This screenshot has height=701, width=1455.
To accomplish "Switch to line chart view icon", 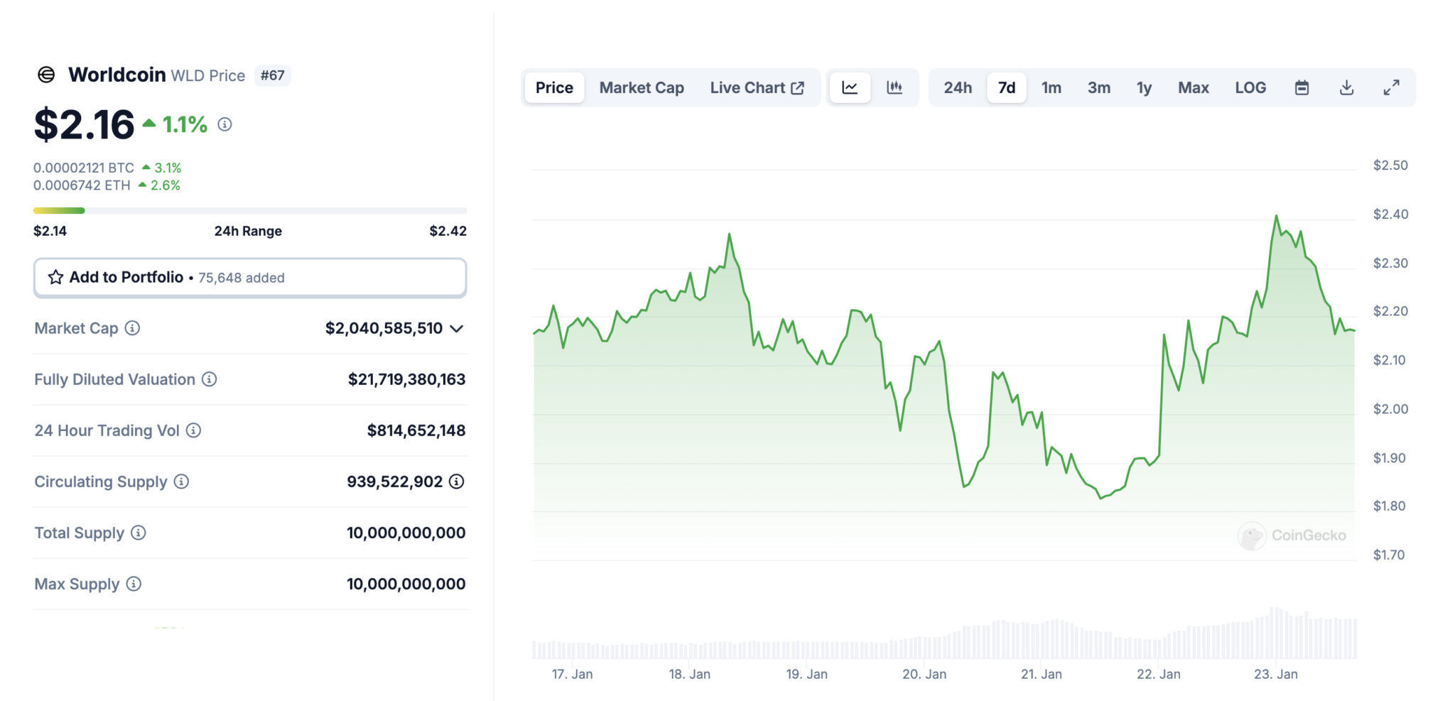I will (x=850, y=88).
